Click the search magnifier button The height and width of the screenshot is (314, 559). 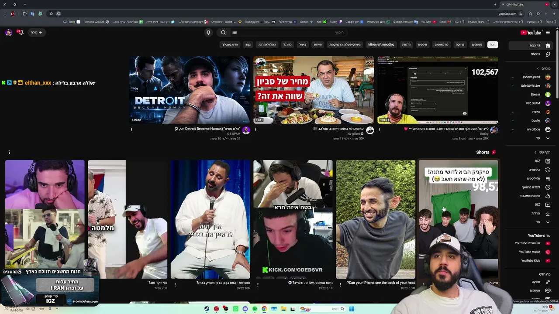click(x=223, y=32)
